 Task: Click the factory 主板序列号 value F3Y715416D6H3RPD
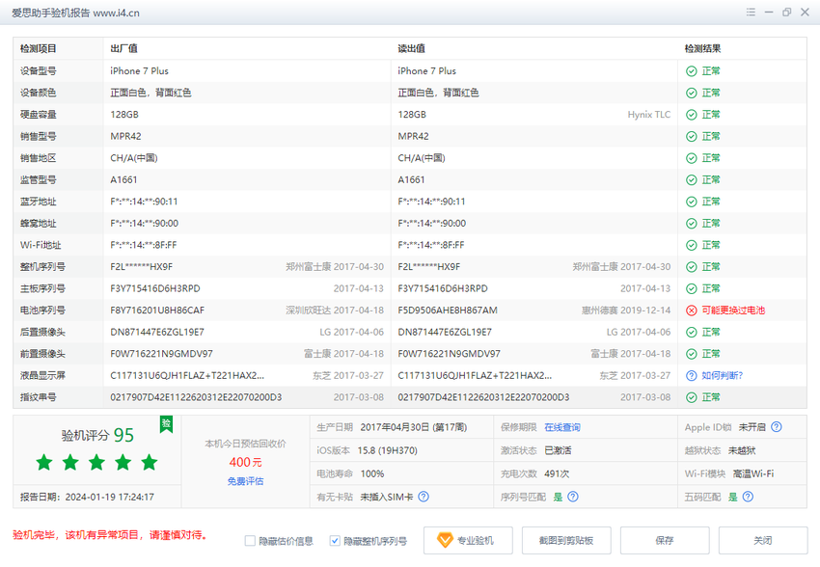[155, 289]
